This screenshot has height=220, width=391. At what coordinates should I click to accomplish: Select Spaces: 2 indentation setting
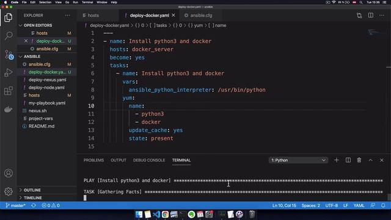click(x=311, y=205)
